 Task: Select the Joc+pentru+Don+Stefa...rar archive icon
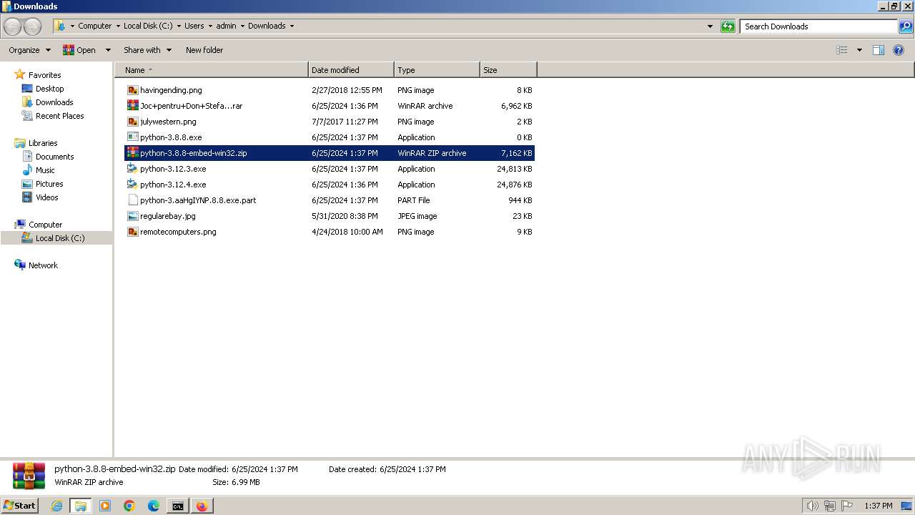point(132,106)
